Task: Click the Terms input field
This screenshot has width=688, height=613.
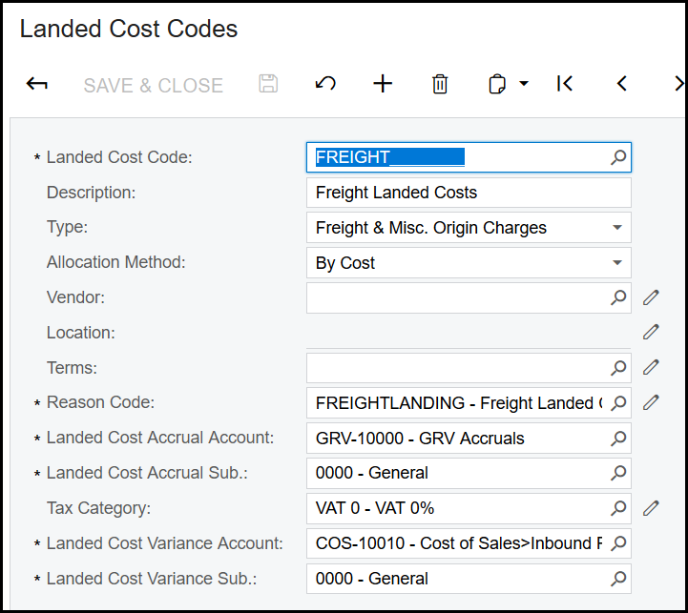Action: [x=456, y=368]
